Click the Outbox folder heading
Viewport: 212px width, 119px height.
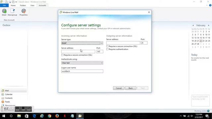6,25
